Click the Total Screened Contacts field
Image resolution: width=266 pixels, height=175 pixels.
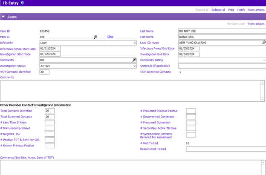(50, 117)
